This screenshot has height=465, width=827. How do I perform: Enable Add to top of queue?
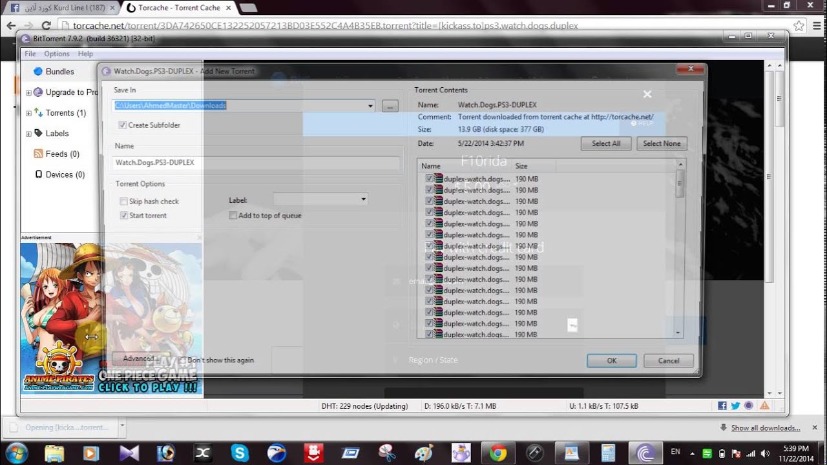tap(233, 216)
